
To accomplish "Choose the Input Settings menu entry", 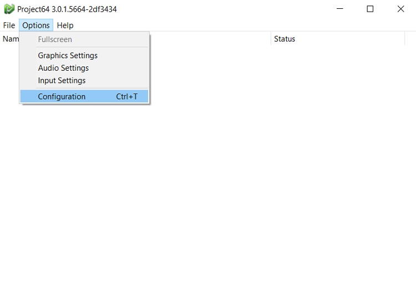I will pyautogui.click(x=62, y=80).
